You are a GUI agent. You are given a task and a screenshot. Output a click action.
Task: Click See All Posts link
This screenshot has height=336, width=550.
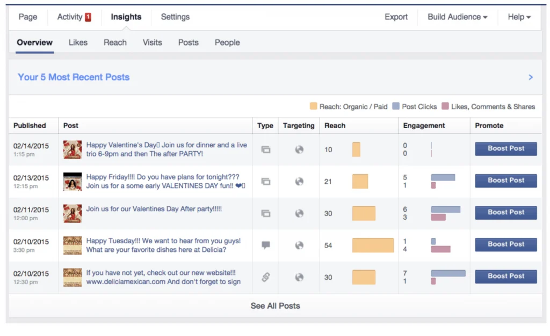[x=276, y=305]
